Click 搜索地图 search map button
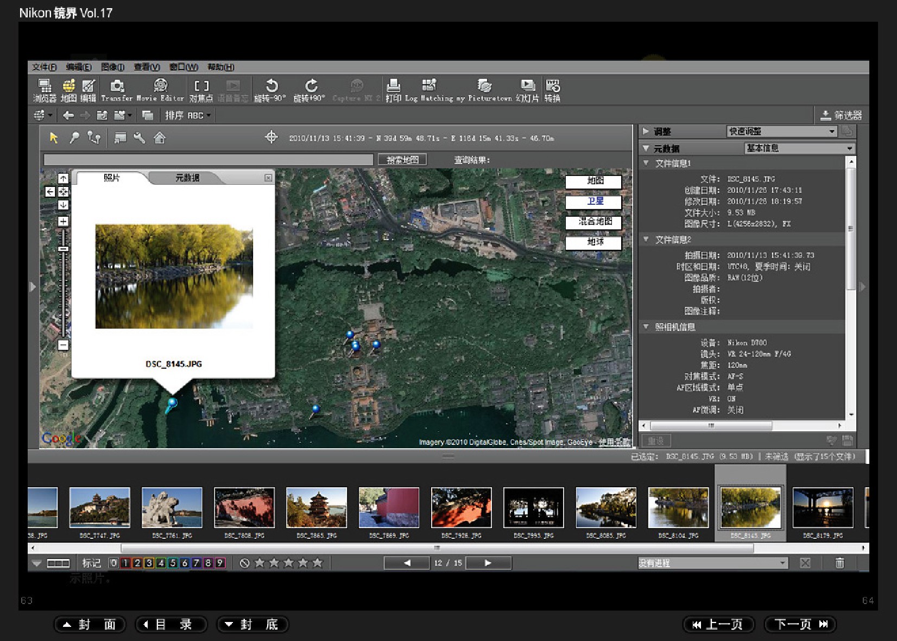897x641 pixels. (402, 160)
